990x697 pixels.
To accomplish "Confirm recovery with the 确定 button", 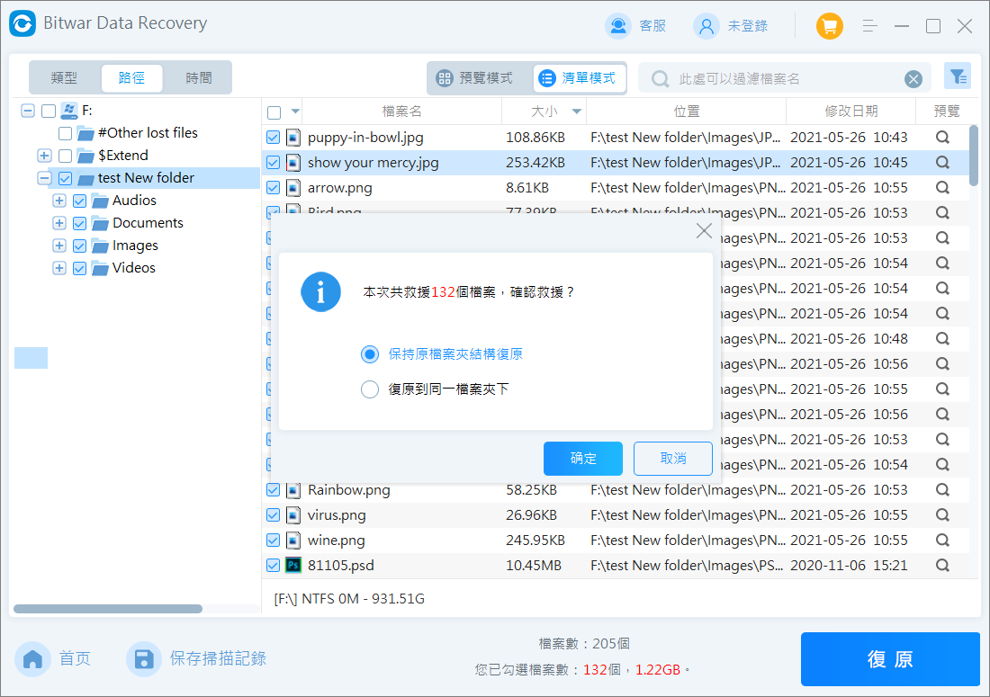I will tap(582, 459).
